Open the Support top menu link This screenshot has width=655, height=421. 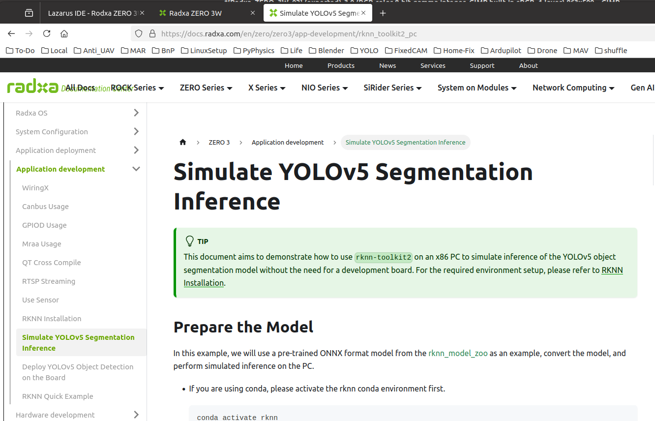[482, 65]
